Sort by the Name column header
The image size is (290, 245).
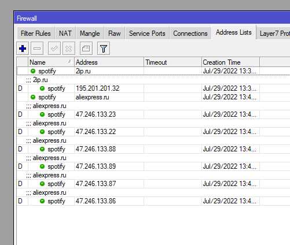[51, 62]
